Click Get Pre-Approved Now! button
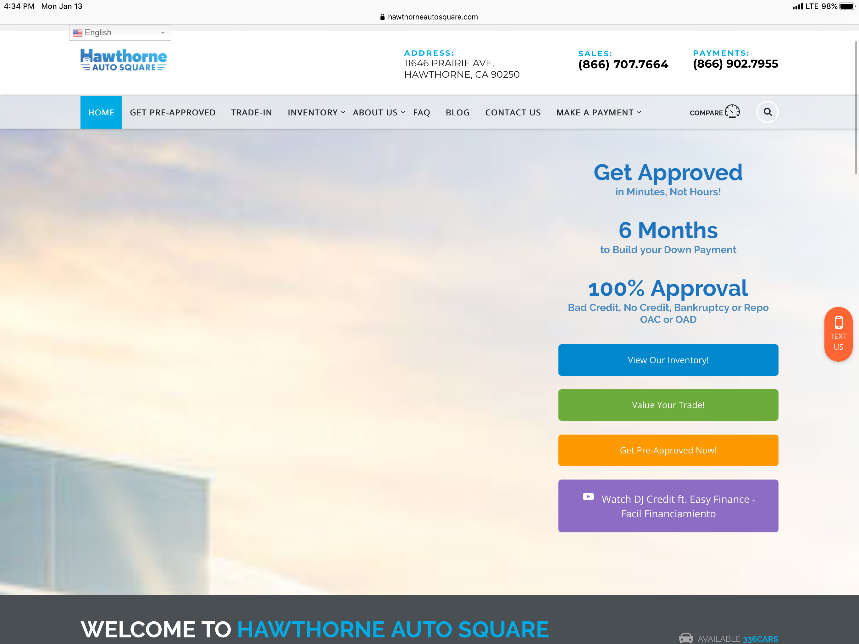859x644 pixels. pos(668,450)
